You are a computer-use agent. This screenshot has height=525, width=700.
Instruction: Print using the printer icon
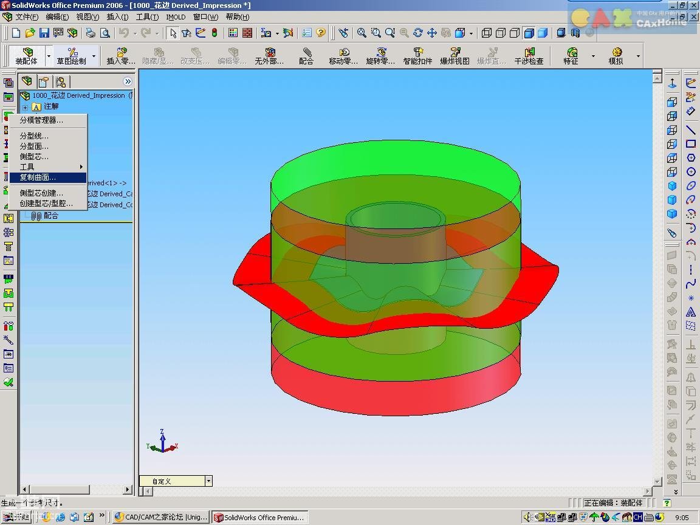91,33
